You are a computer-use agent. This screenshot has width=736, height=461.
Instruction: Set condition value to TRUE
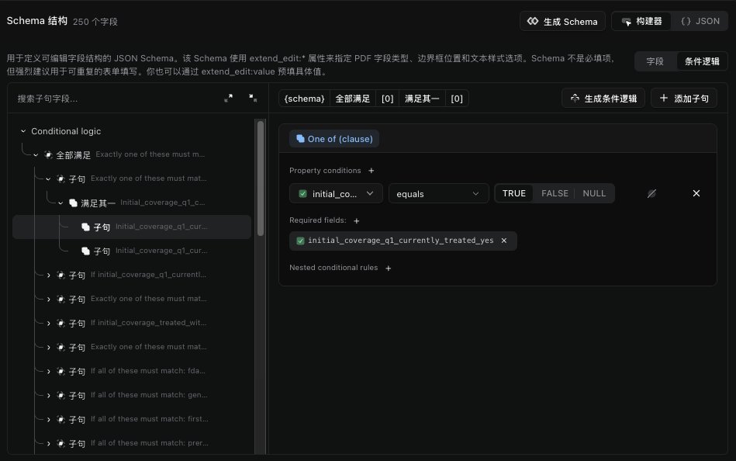tap(514, 193)
